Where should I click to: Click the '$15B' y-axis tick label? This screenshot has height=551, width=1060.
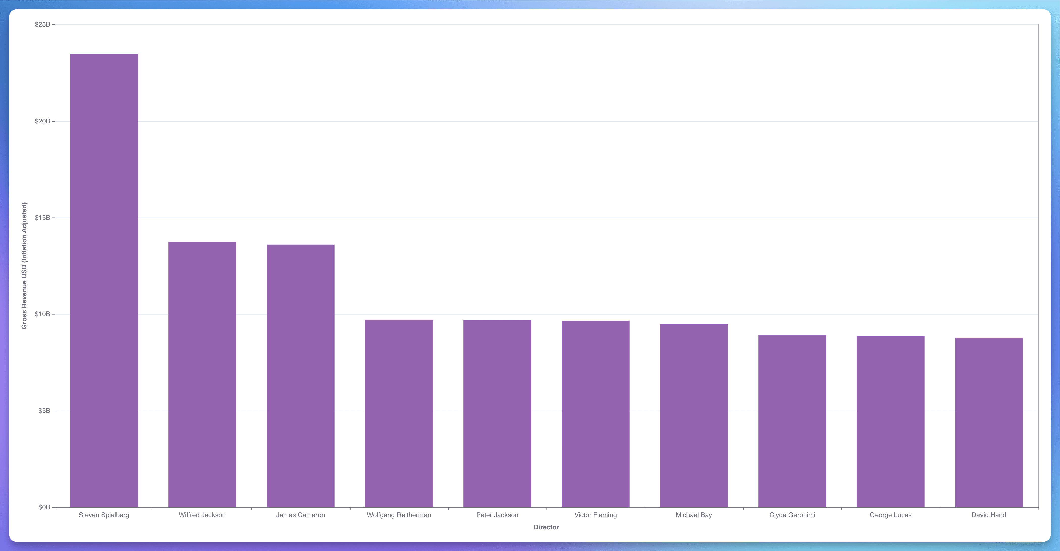[42, 218]
